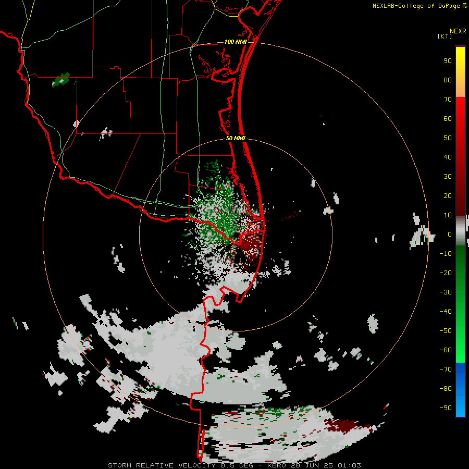The height and width of the screenshot is (469, 469).
Task: Select the 90 value on velocity scale
Action: coord(448,61)
